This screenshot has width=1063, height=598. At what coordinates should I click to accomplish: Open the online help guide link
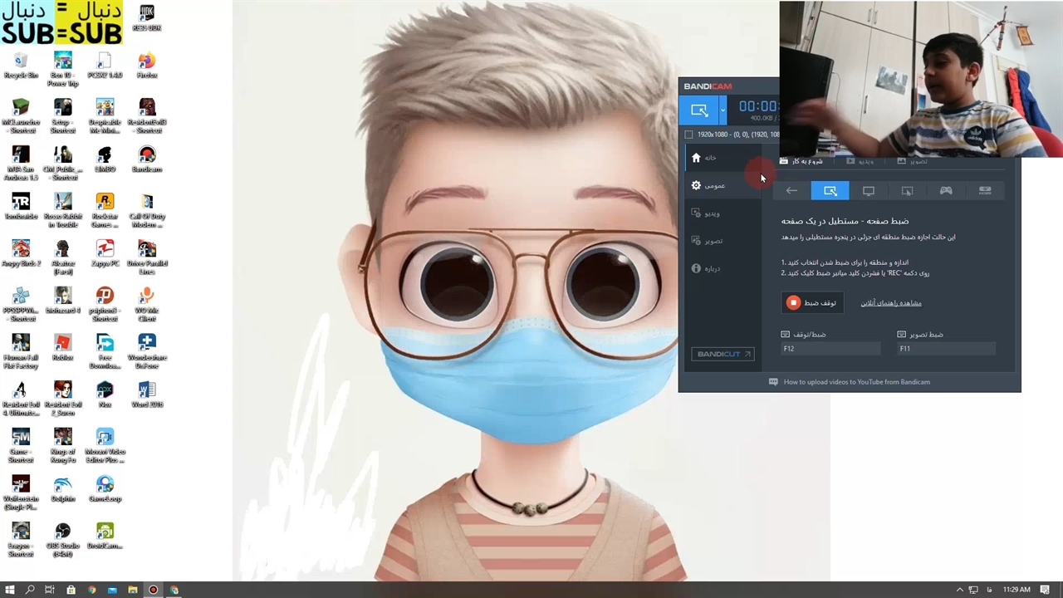(890, 303)
